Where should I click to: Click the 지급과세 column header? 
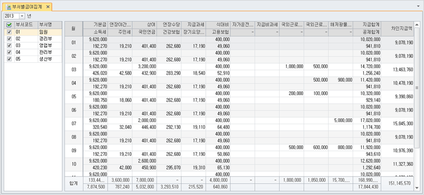[x=193, y=25]
